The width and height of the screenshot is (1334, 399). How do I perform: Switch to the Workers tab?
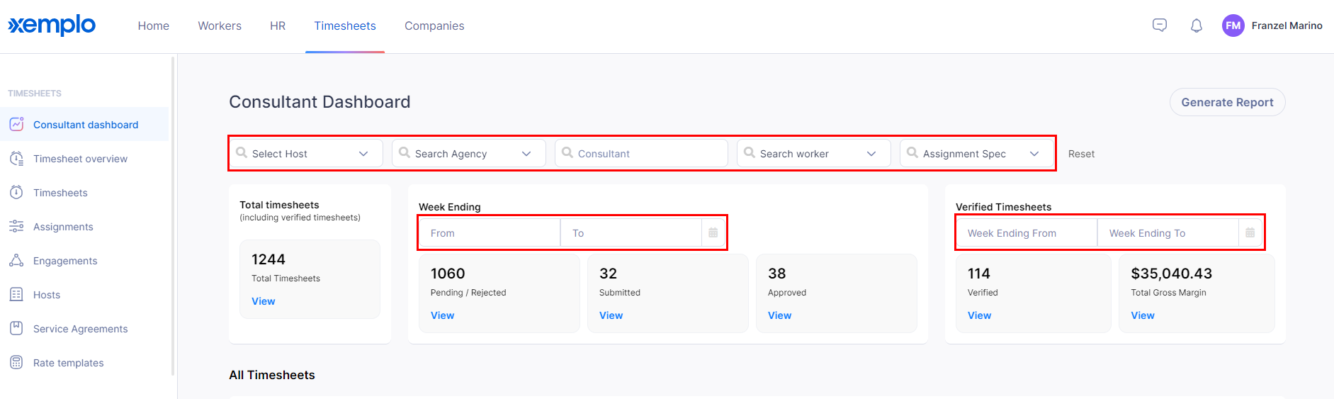(x=220, y=26)
